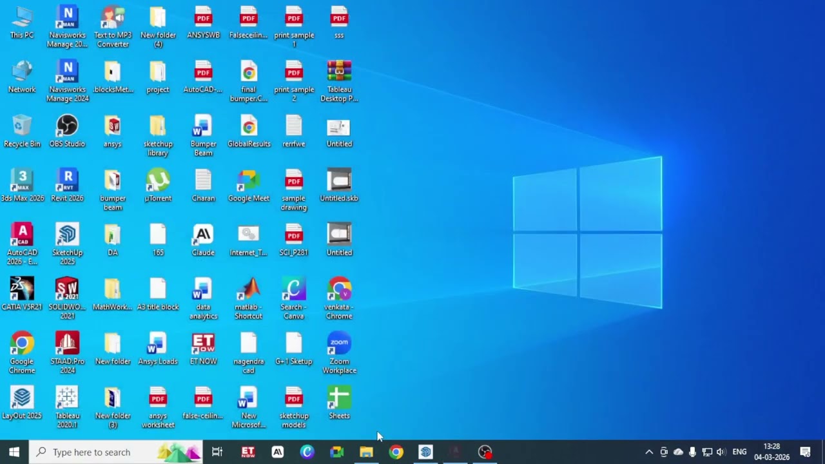This screenshot has width=825, height=464.
Task: Open the MathWork... folder
Action: tap(113, 295)
